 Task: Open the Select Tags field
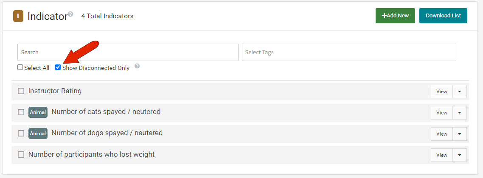click(x=349, y=52)
